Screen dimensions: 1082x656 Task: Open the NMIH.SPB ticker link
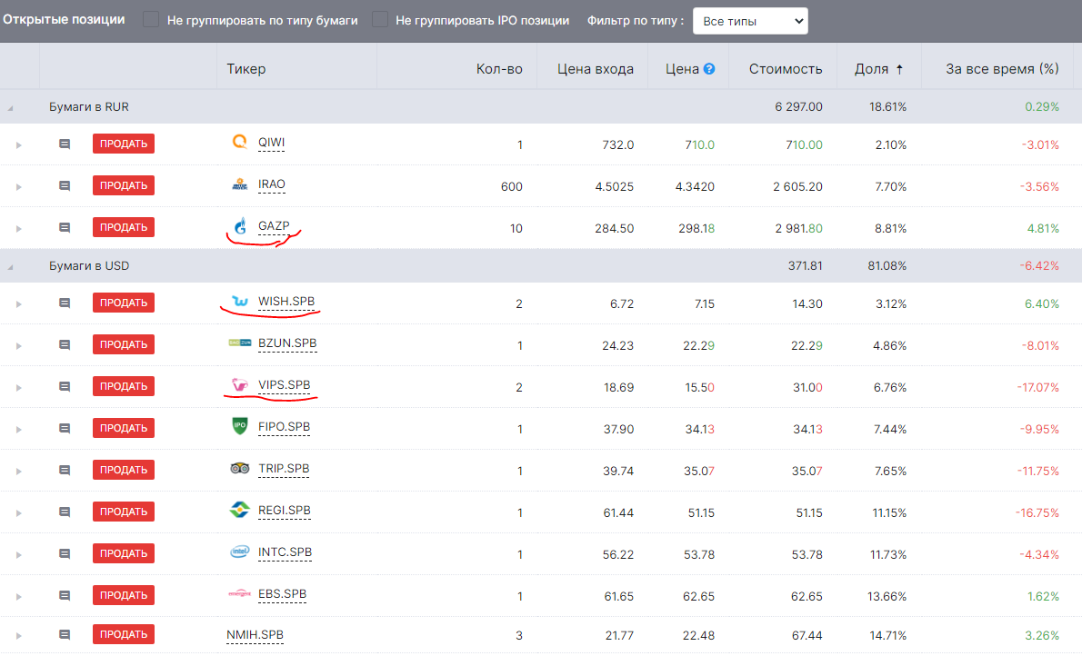tap(255, 635)
